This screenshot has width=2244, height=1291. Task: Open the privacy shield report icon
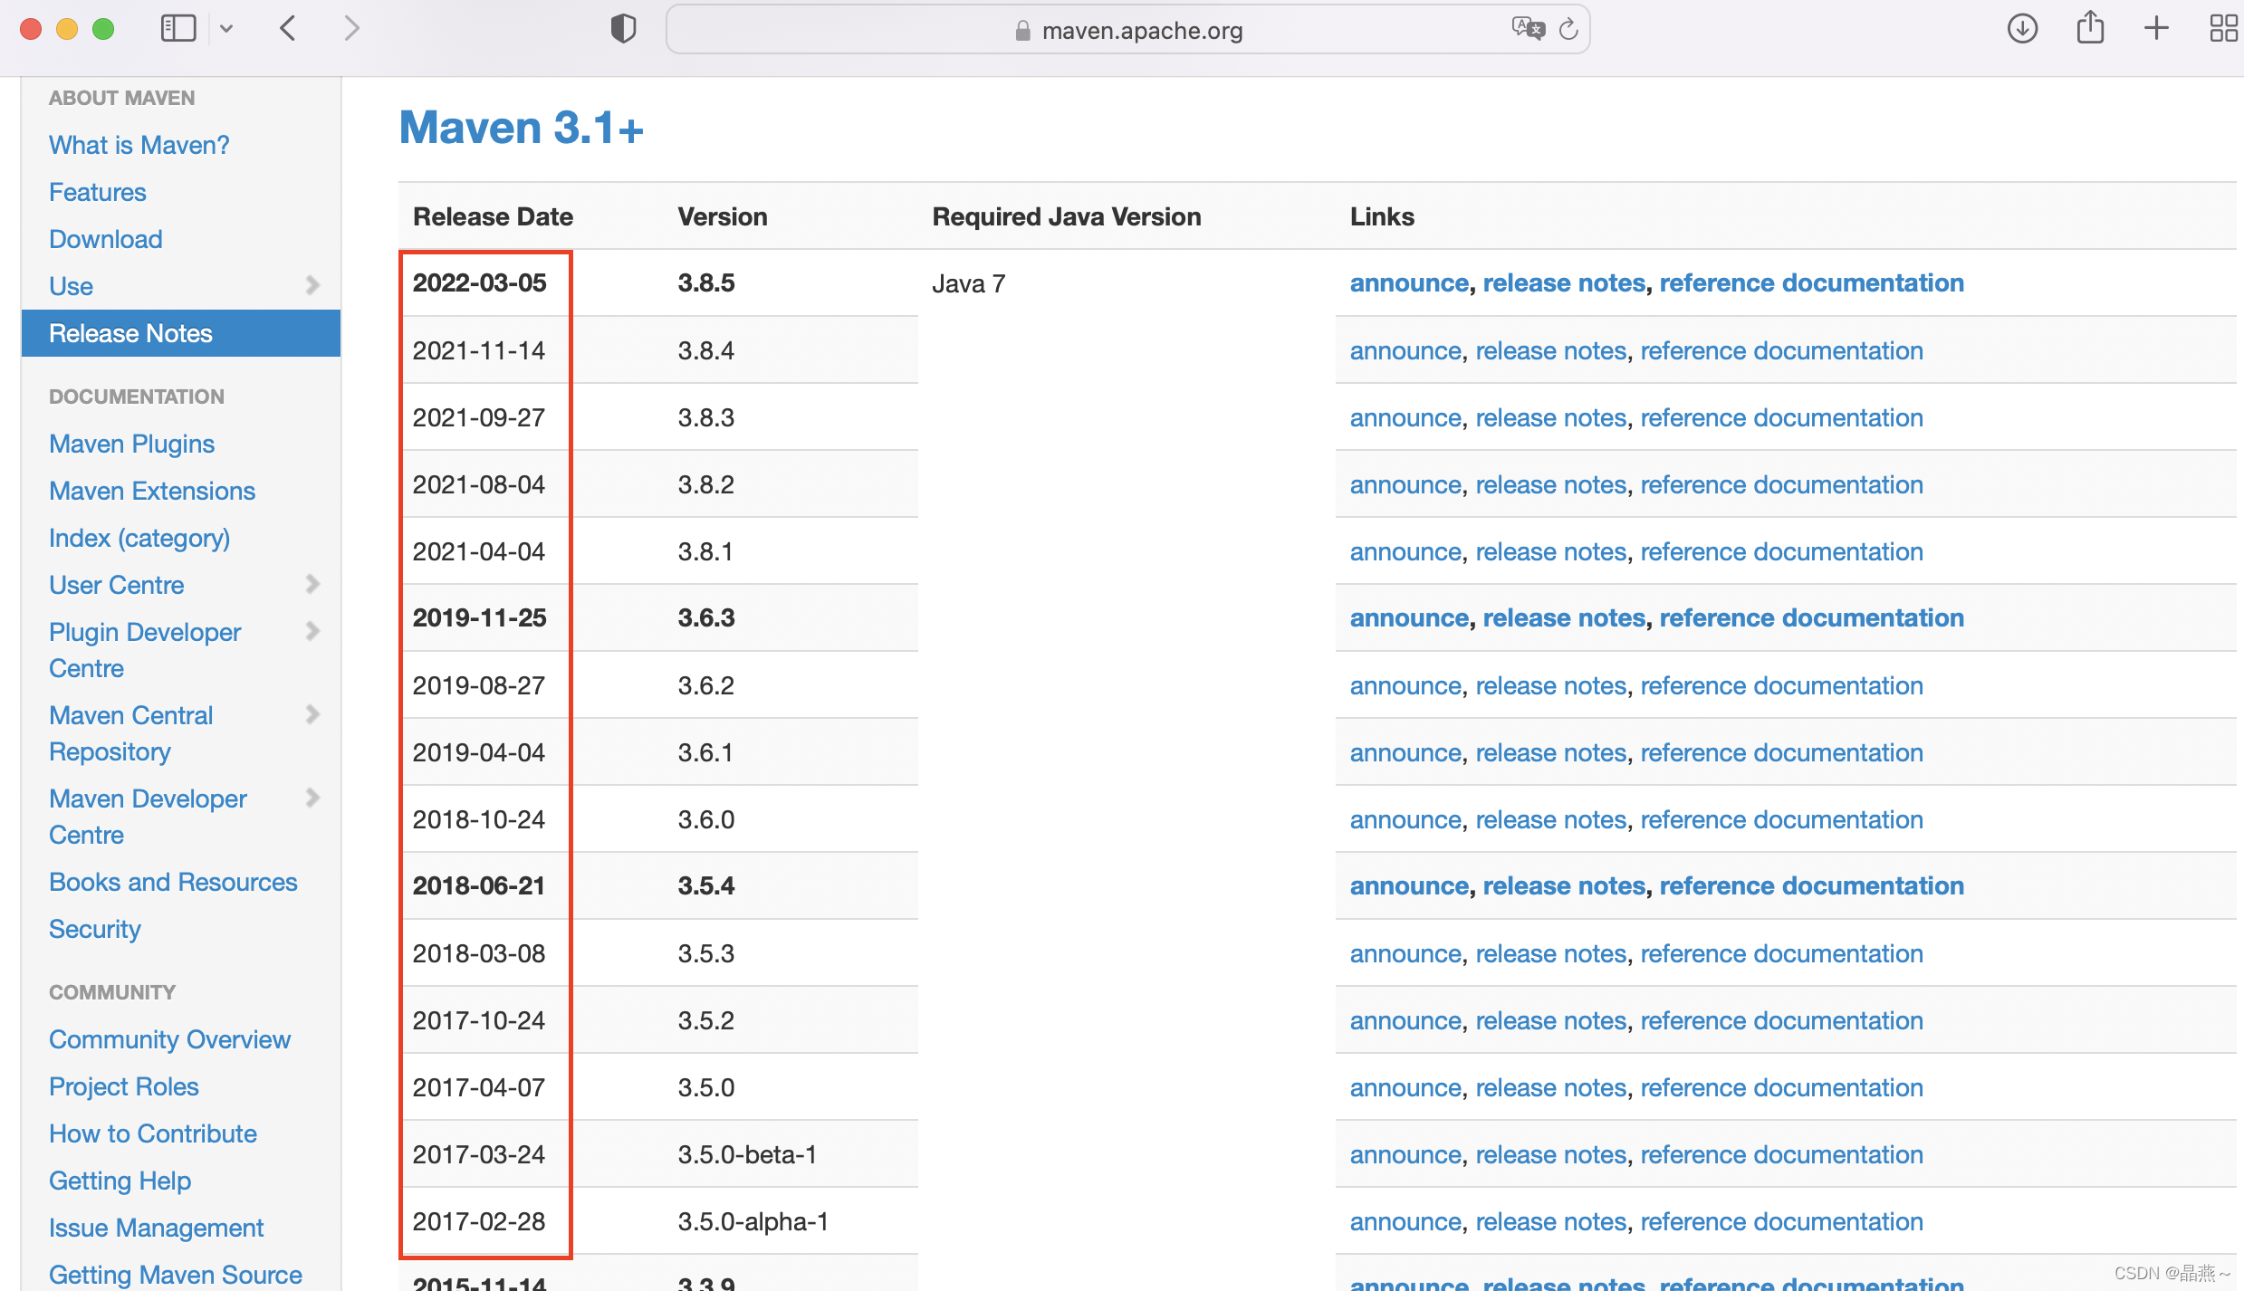623,29
